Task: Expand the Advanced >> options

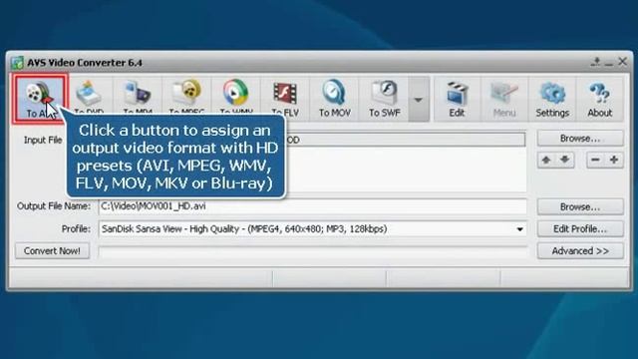Action: tap(580, 250)
